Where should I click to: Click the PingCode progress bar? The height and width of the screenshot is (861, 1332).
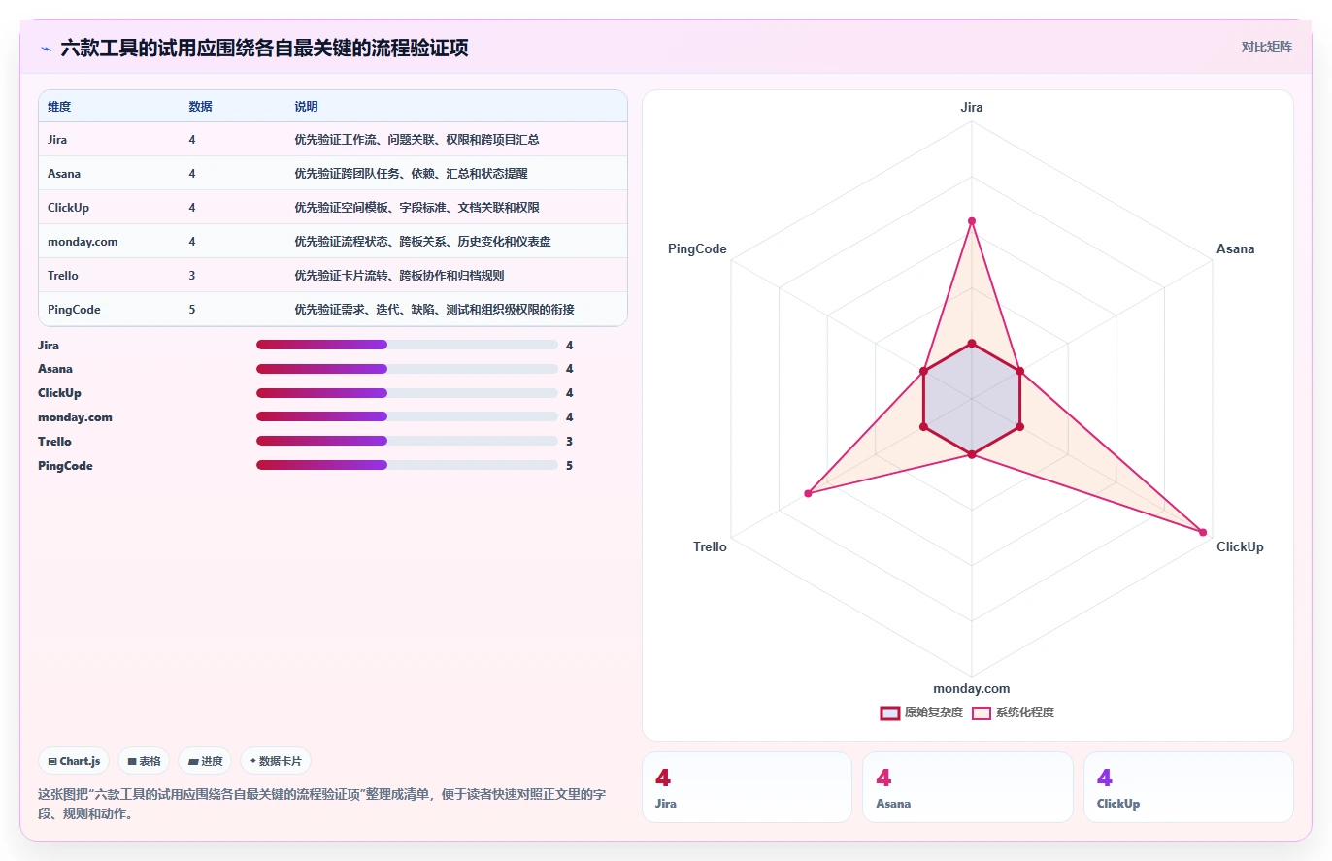click(407, 466)
